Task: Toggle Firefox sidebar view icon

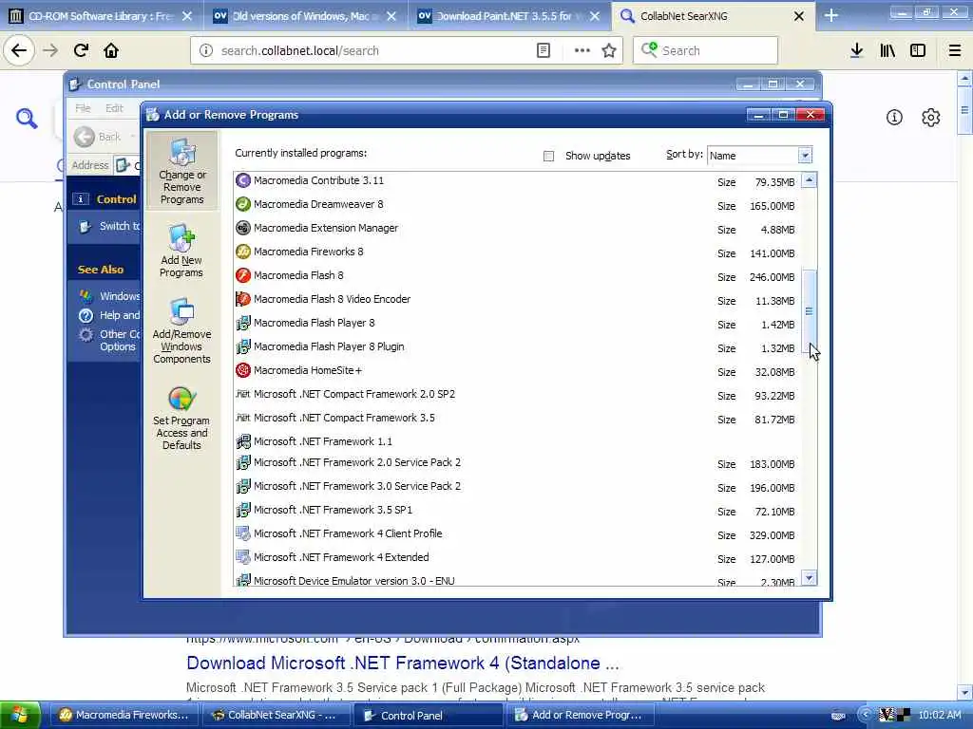Action: tap(918, 51)
